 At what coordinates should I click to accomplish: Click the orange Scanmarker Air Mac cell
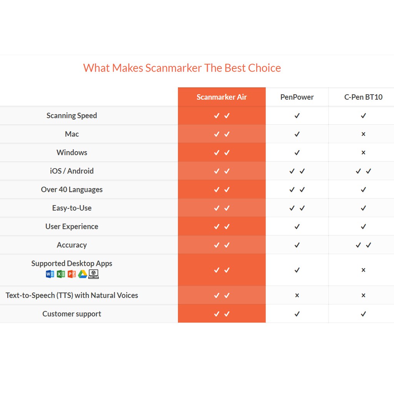pos(222,134)
